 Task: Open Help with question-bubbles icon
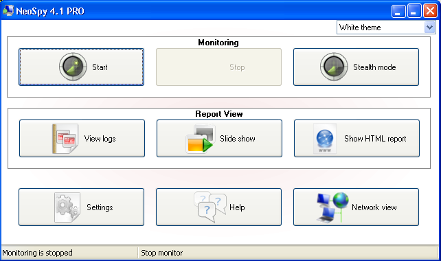click(x=218, y=207)
